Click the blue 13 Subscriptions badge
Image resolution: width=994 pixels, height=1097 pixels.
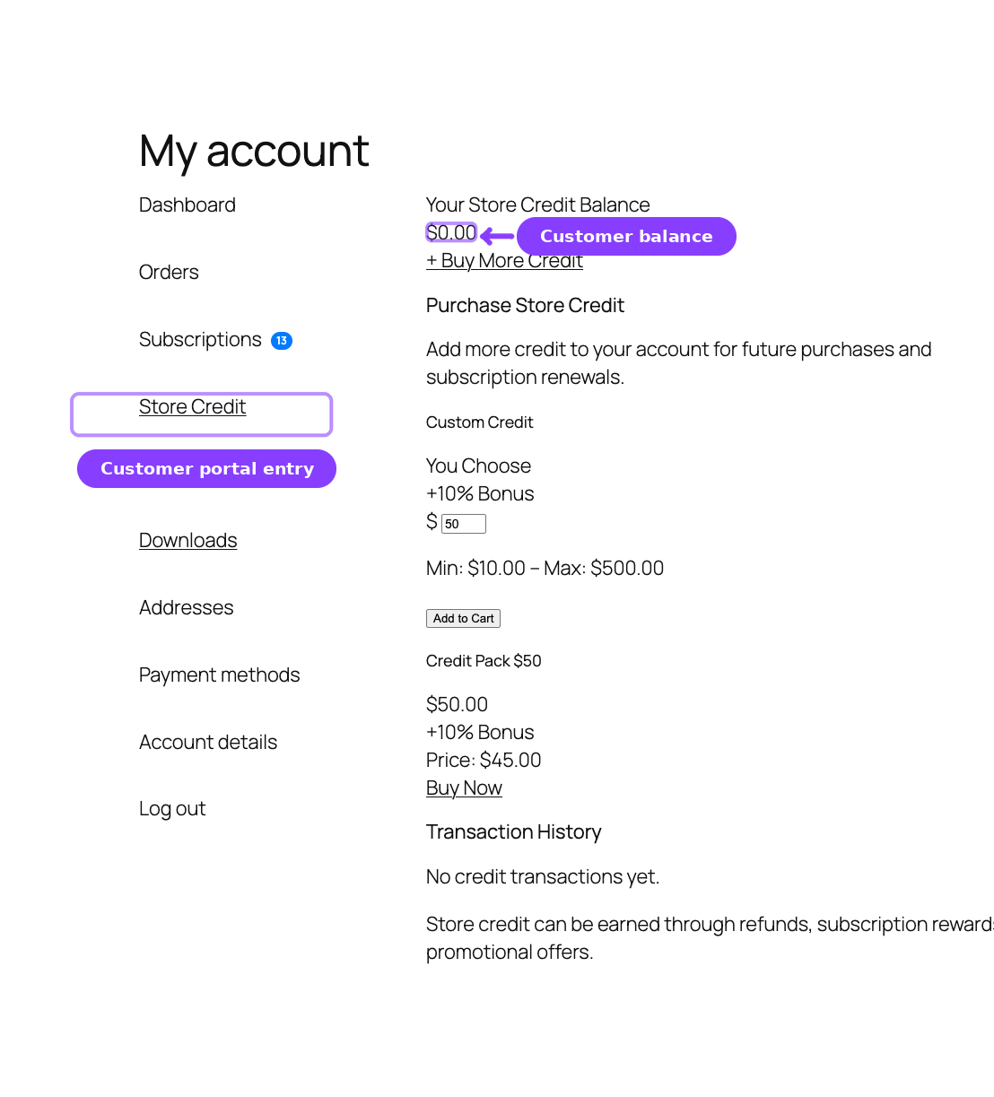click(x=282, y=341)
